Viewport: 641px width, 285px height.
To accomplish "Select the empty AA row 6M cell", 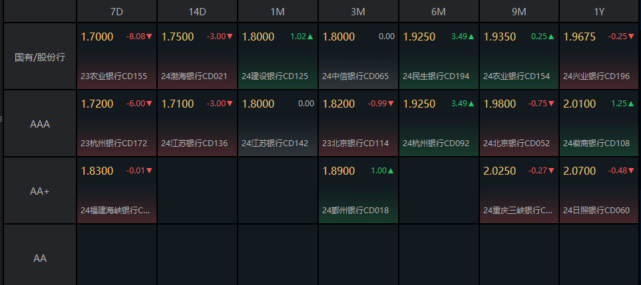I will click(x=439, y=257).
